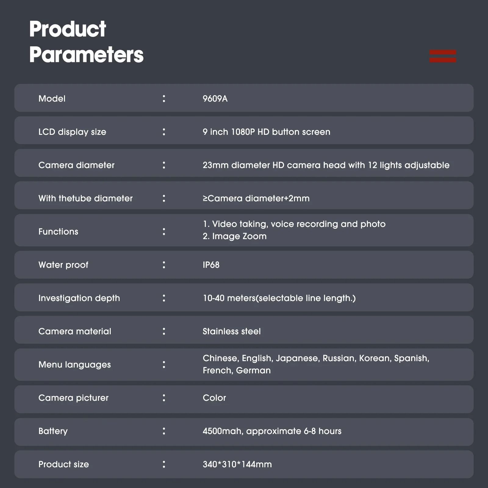Image resolution: width=488 pixels, height=488 pixels.
Task: Click the red double-bar icon
Action: [x=443, y=56]
